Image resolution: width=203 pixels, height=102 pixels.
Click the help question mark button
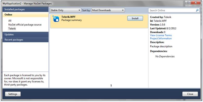click(188, 3)
